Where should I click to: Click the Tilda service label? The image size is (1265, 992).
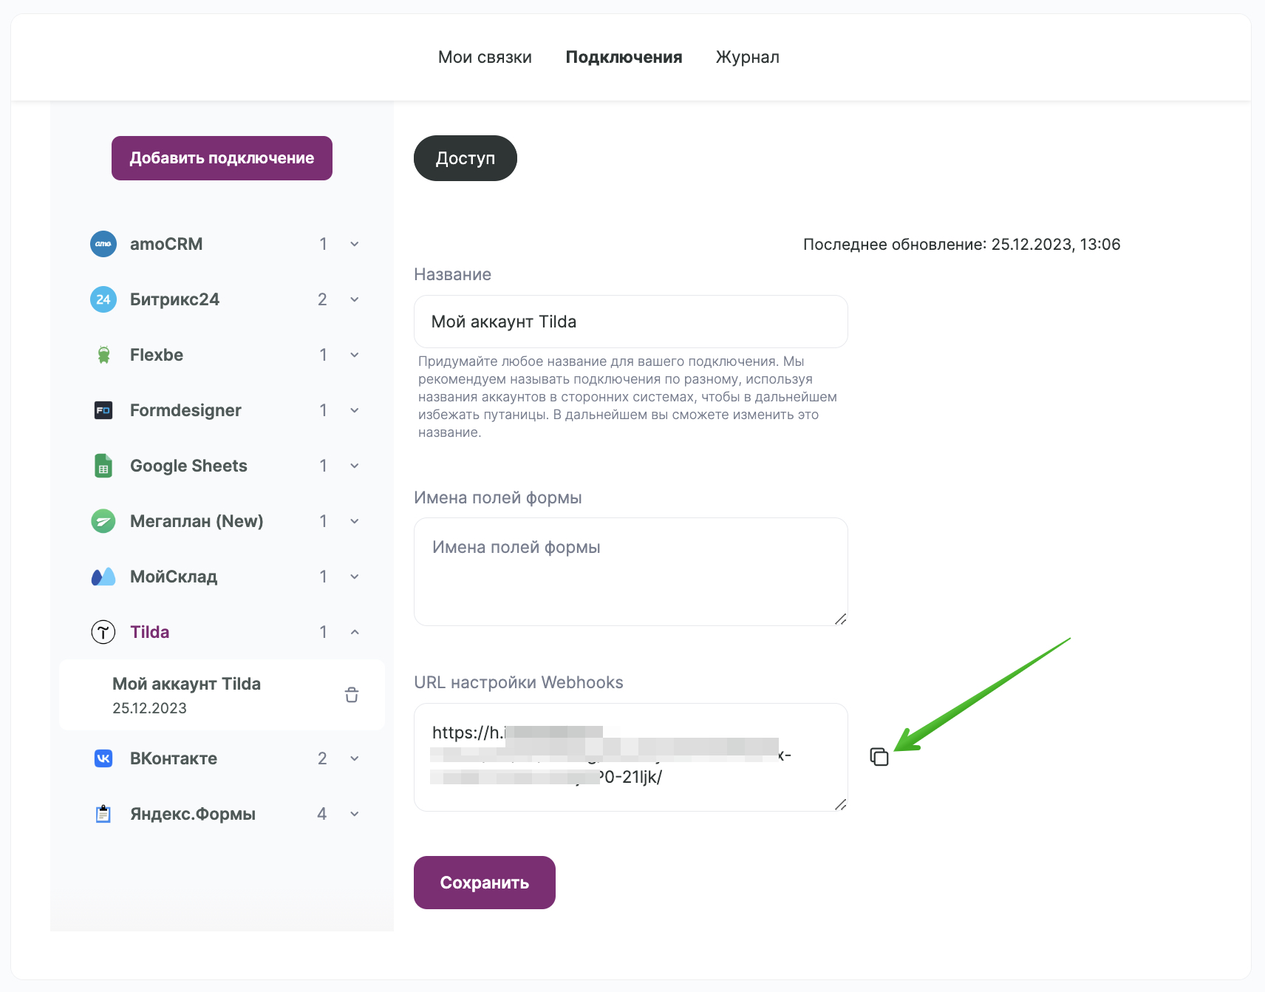click(x=150, y=632)
